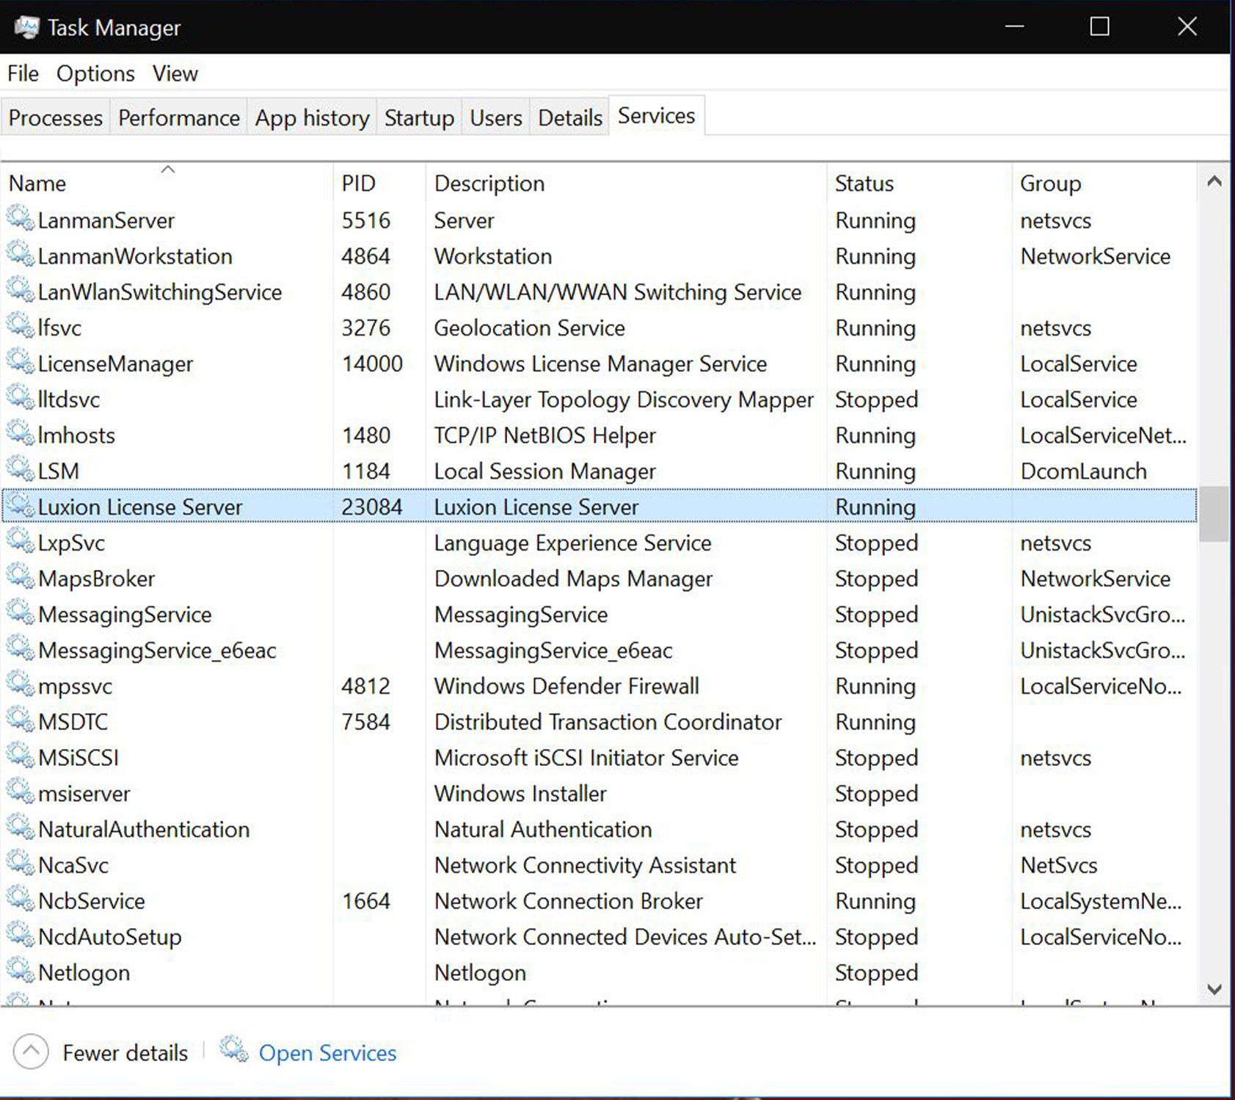Viewport: 1235px width, 1100px height.
Task: Click the gear icon next to Open Services
Action: [x=234, y=1050]
